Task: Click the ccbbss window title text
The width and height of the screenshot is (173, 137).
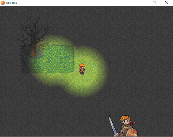Action: (x=12, y=3)
